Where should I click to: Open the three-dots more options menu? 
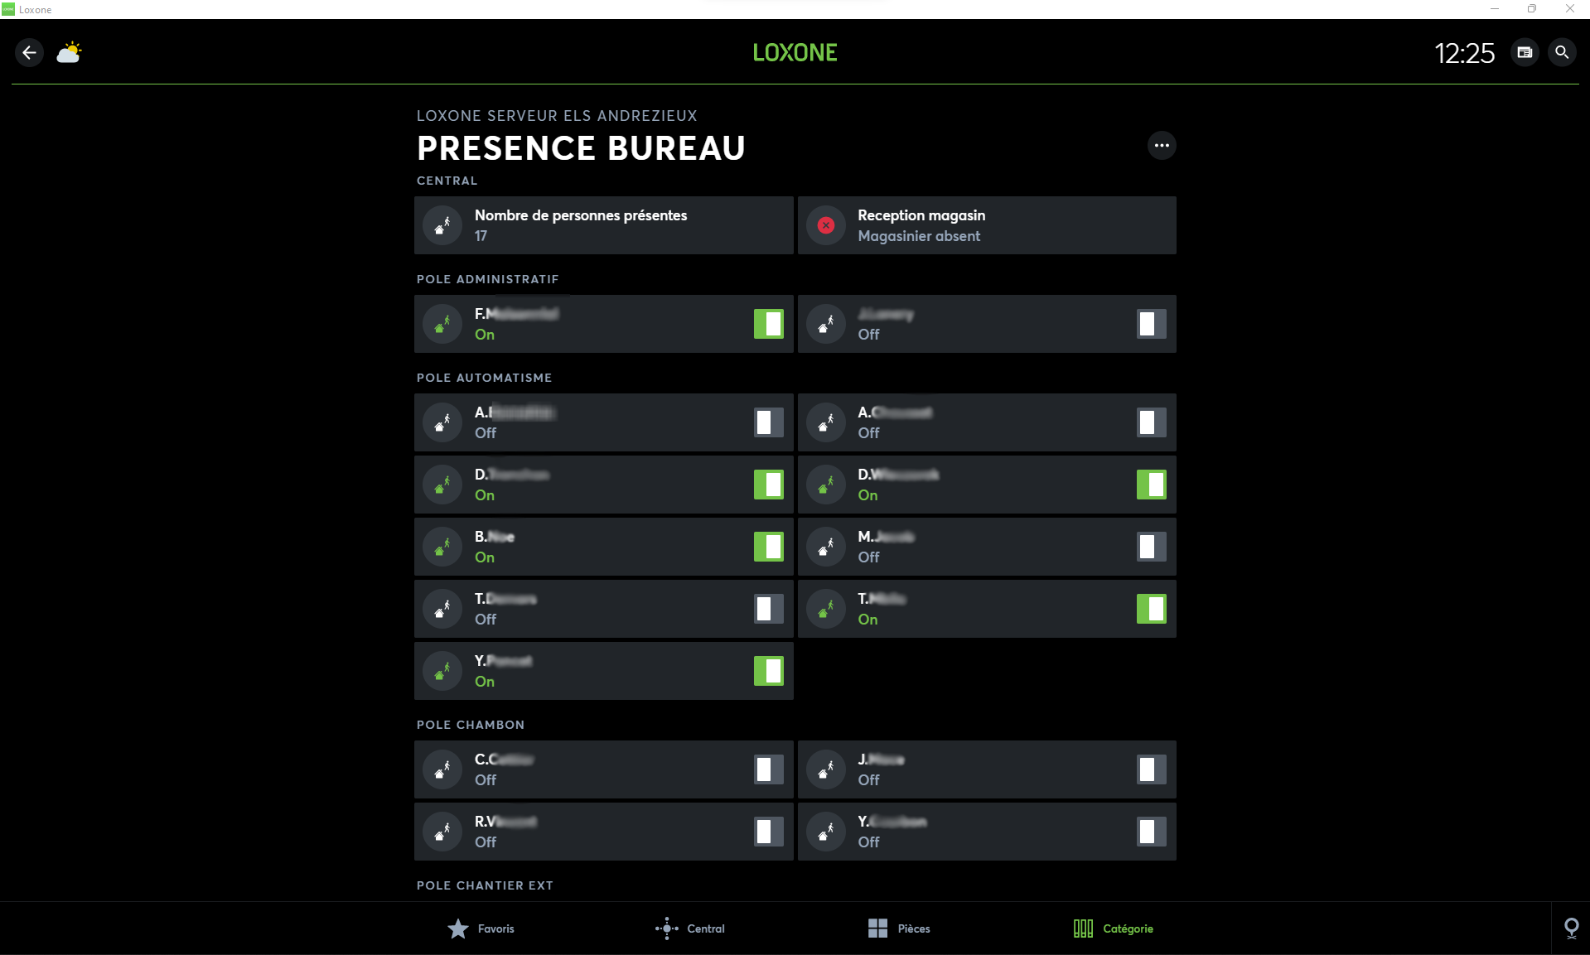(x=1162, y=146)
